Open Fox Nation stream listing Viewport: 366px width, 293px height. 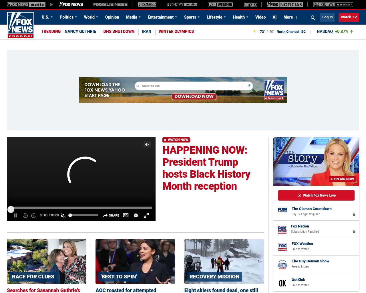pyautogui.click(x=316, y=229)
